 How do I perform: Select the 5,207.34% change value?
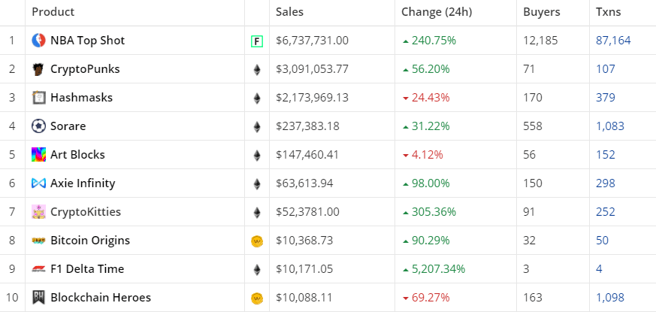click(x=438, y=269)
